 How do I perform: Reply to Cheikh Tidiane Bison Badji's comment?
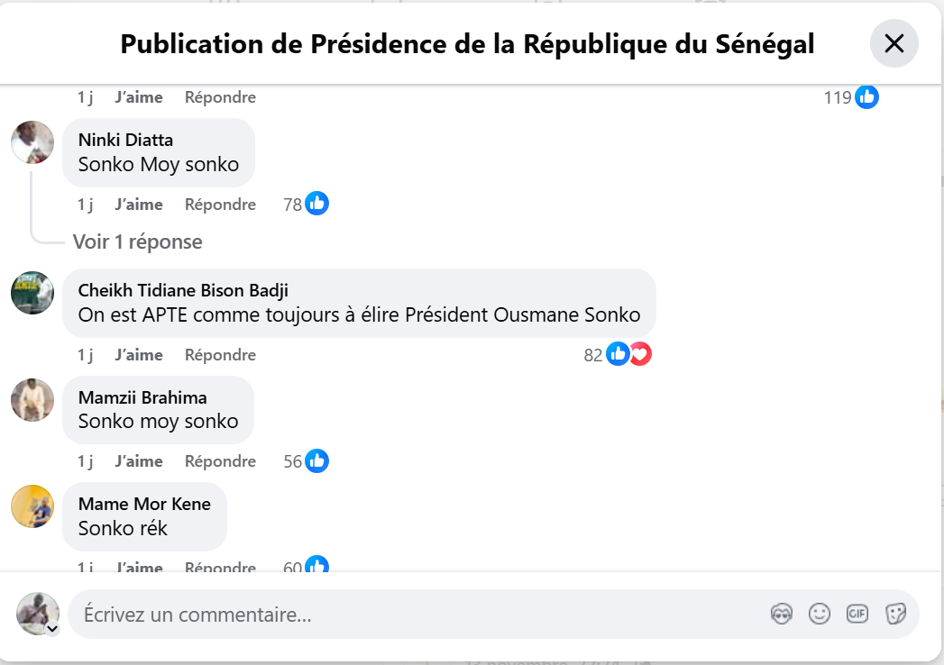pyautogui.click(x=220, y=355)
